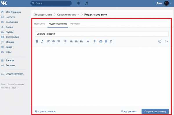Open the music player icon in header
The image size is (174, 115).
point(87,3)
